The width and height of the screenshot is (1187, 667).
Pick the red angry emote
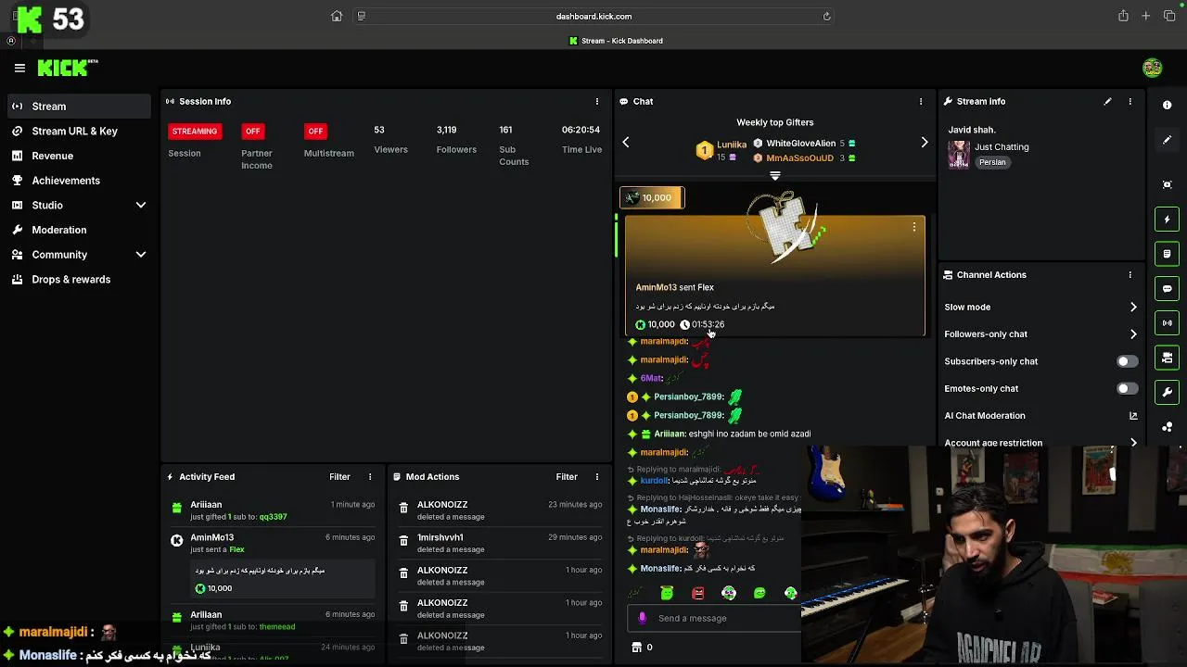698,593
